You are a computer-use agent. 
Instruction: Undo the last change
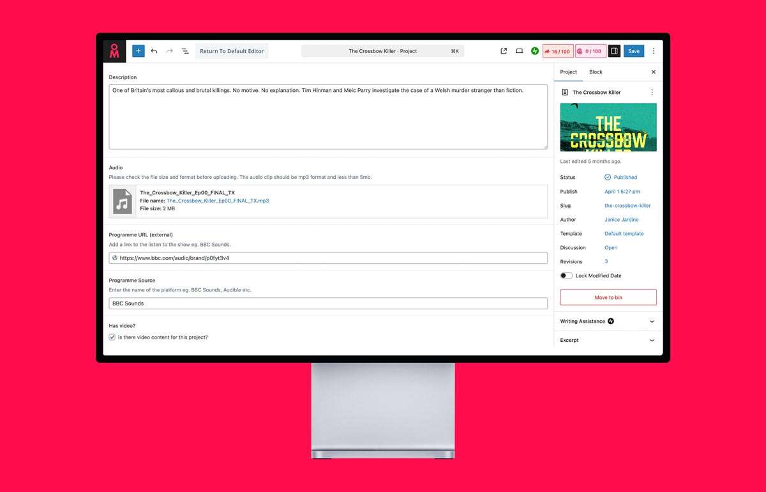[x=154, y=51]
